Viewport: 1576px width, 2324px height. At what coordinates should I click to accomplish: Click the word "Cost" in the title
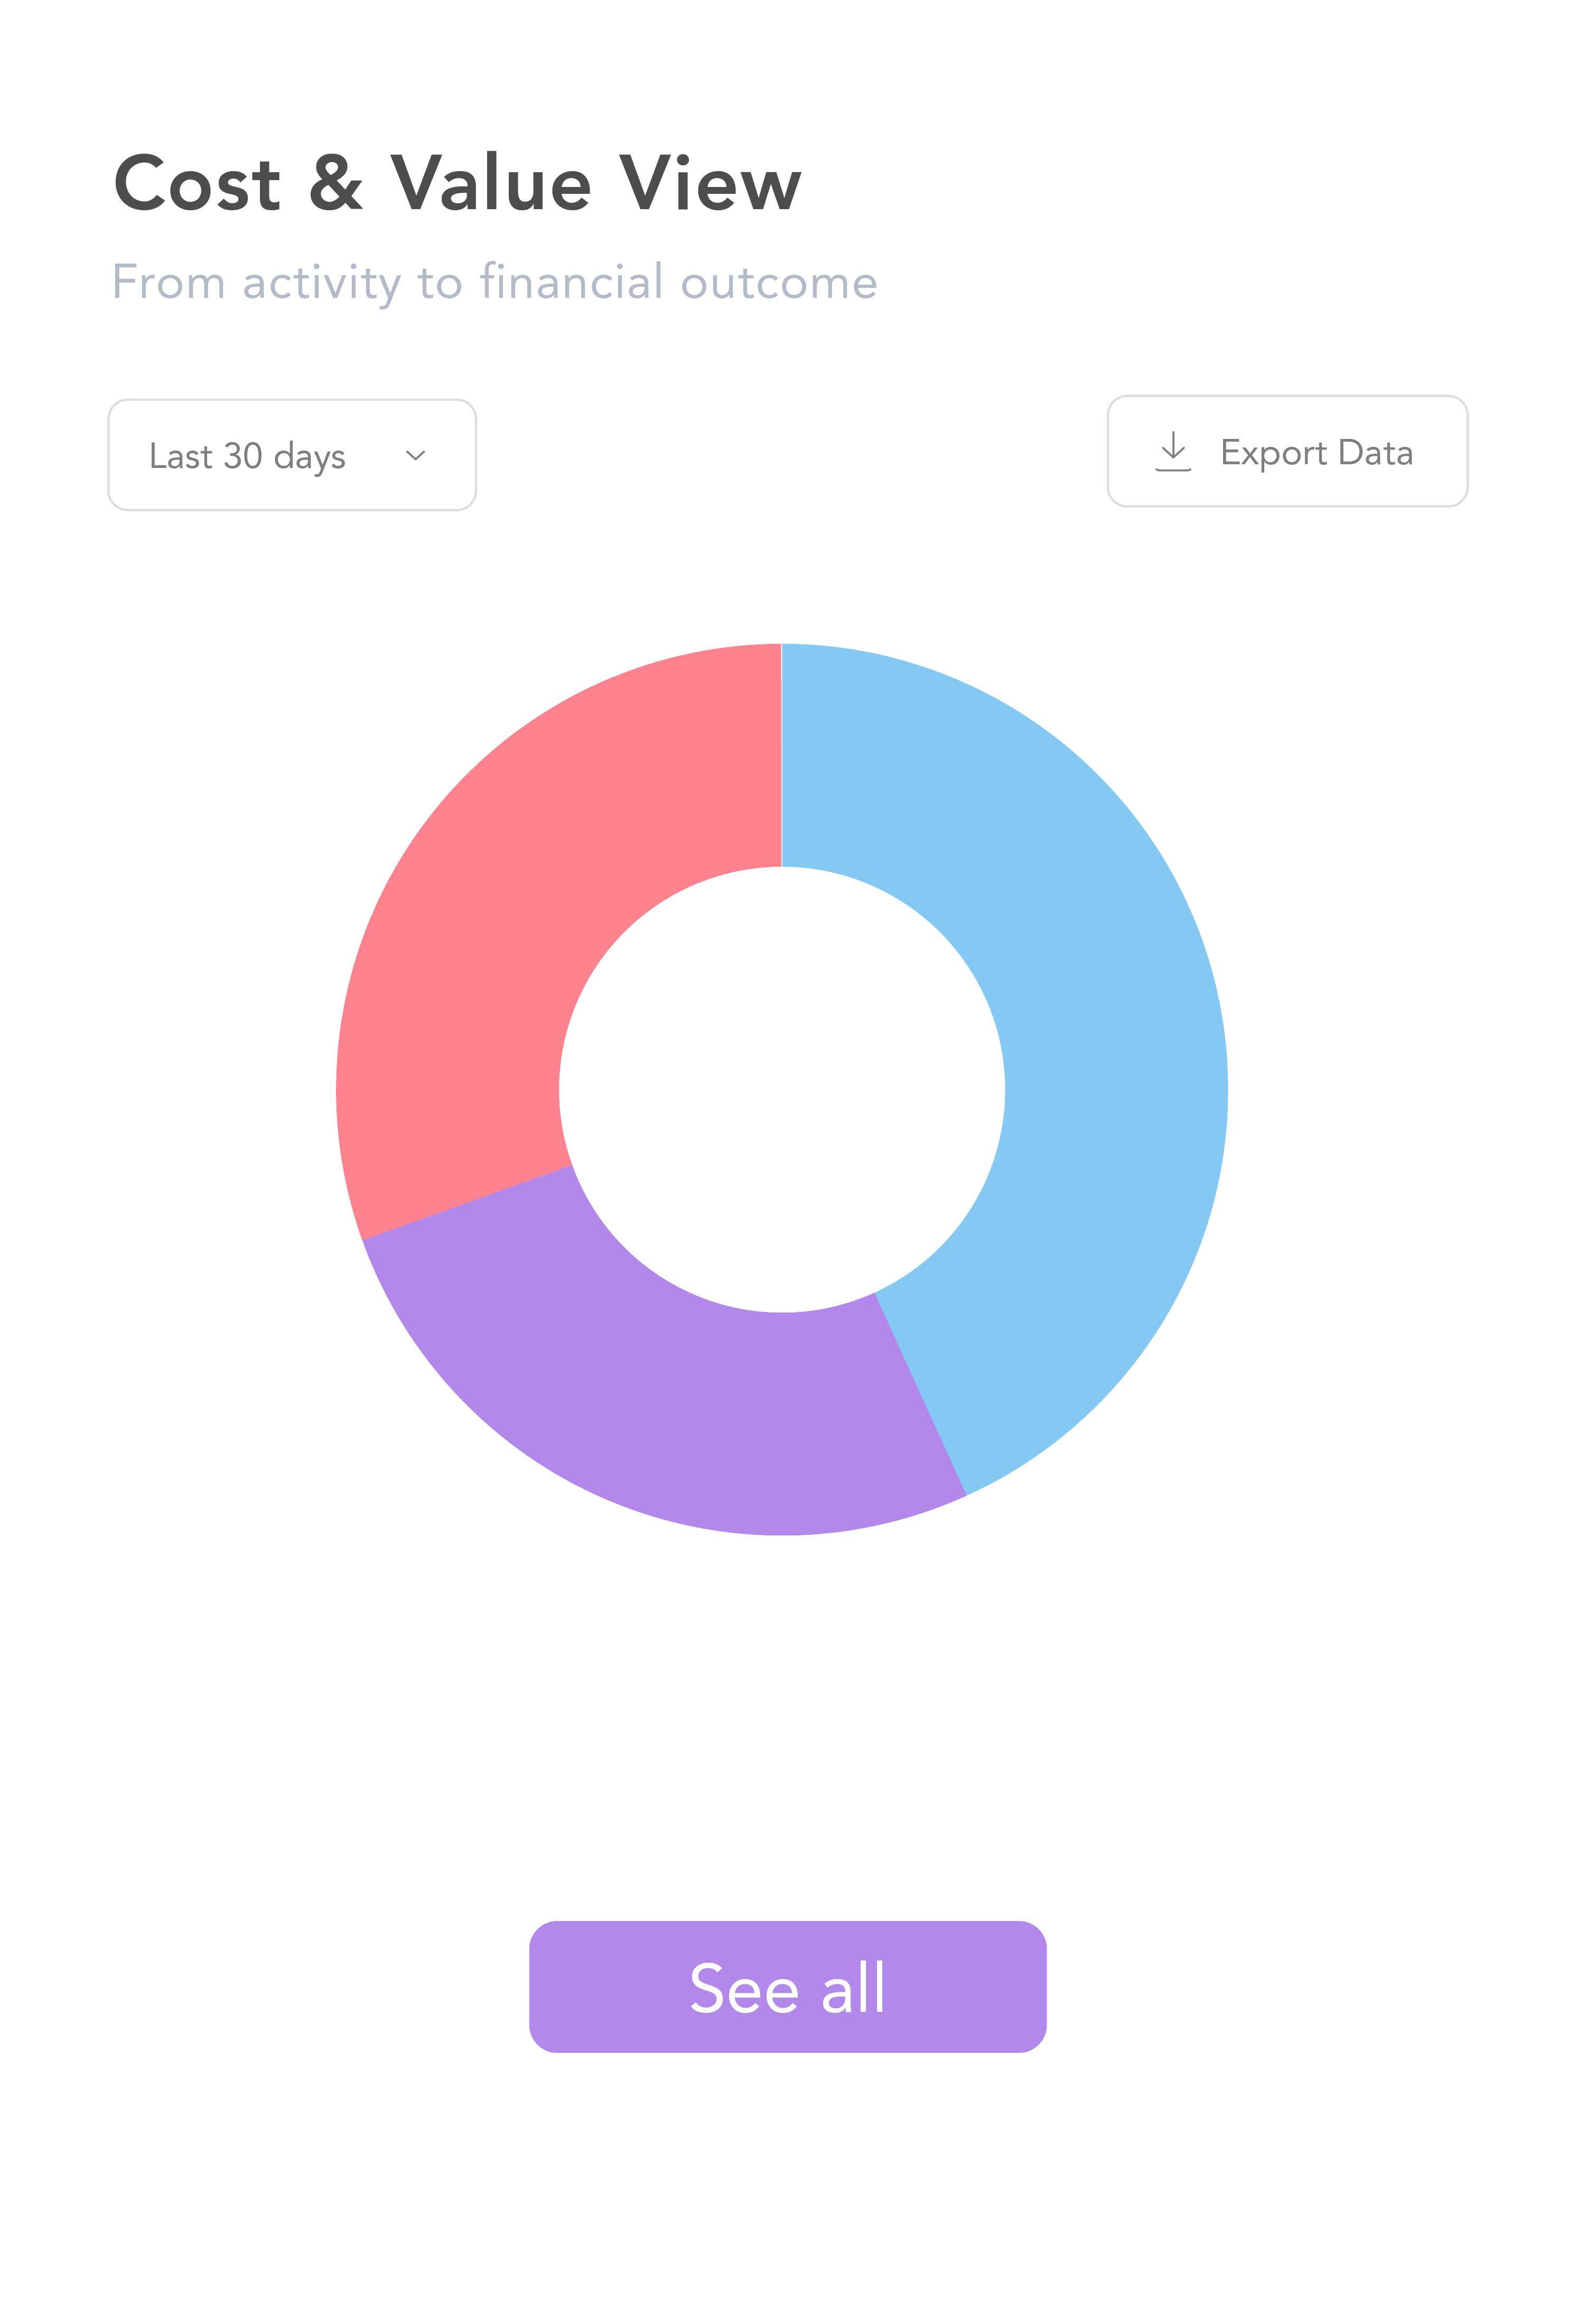[x=197, y=185]
